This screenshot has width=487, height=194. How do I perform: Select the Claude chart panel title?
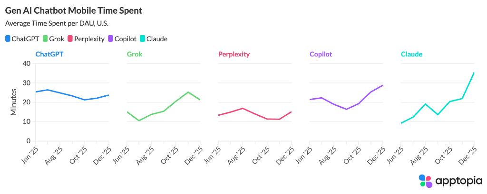tap(411, 54)
